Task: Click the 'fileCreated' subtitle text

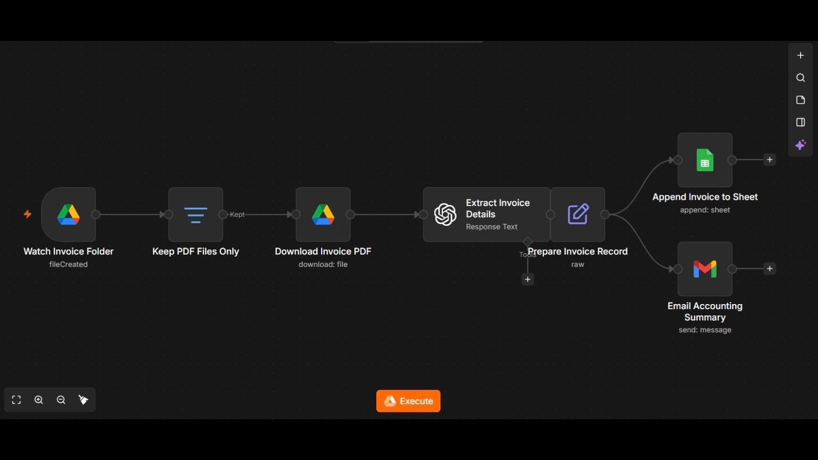Action: tap(69, 265)
